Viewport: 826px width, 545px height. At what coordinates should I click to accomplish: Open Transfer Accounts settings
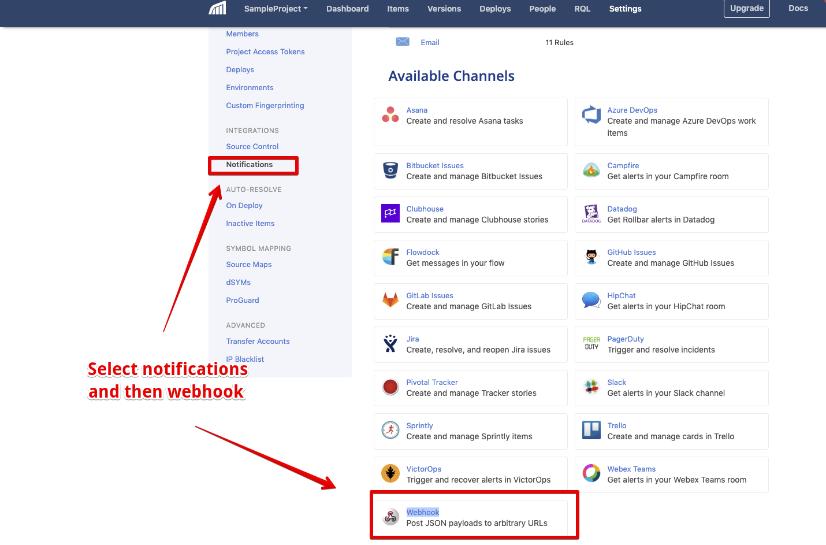[258, 342]
